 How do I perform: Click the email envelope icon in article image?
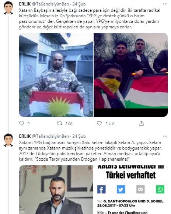(140, 189)
